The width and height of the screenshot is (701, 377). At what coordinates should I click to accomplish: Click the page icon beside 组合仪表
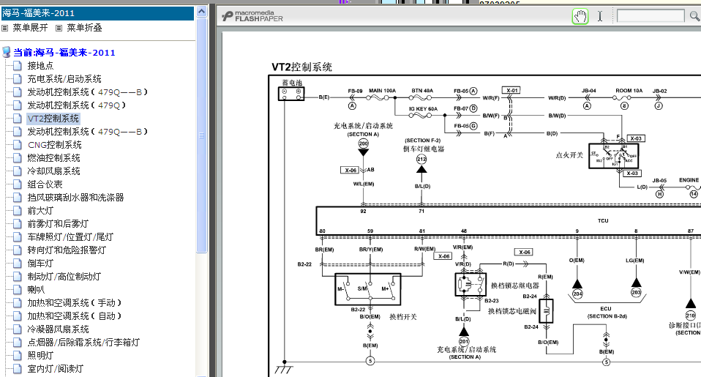tap(18, 184)
